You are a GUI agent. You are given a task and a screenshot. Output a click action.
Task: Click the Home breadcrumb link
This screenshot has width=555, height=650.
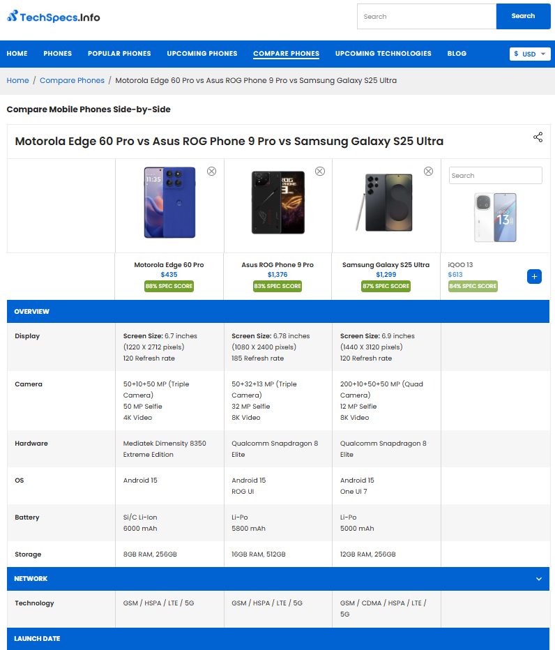pyautogui.click(x=18, y=80)
